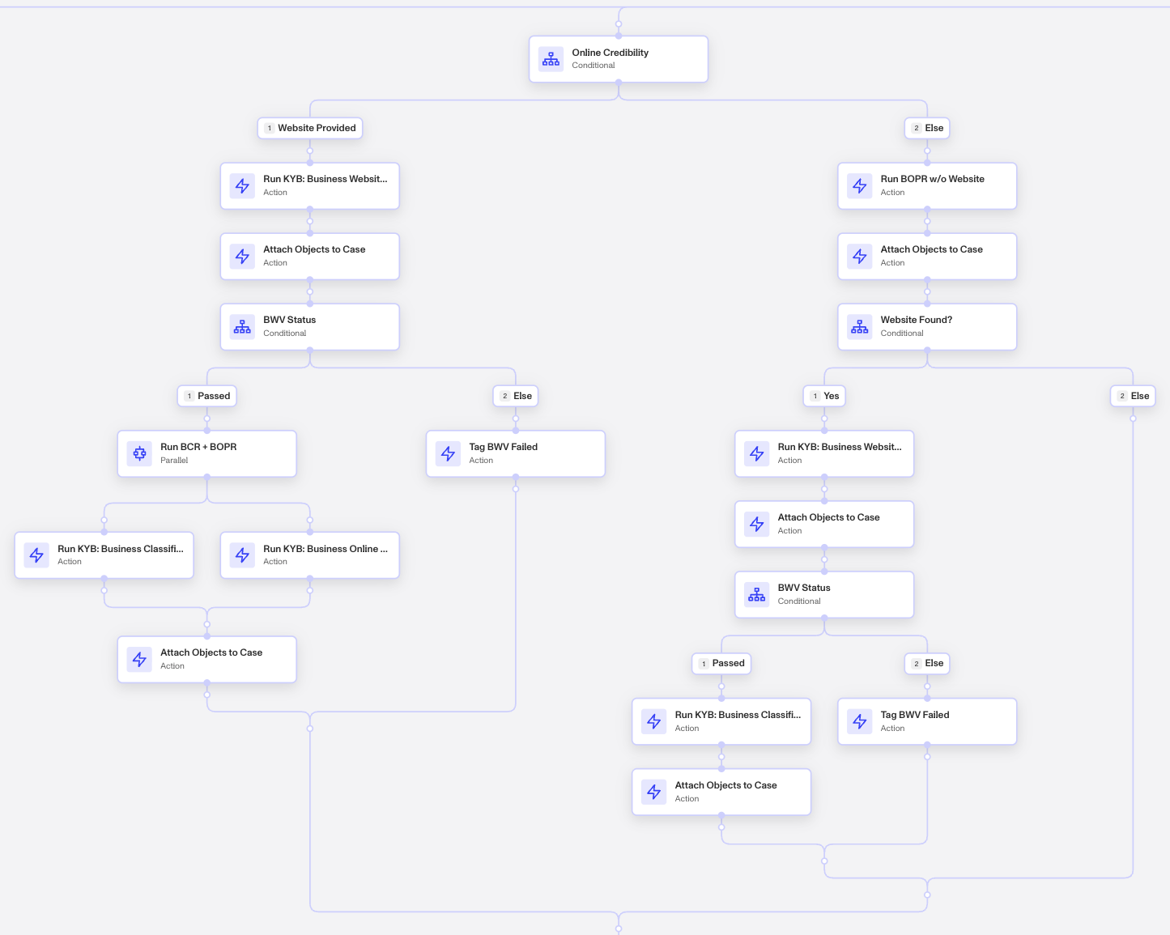Open the Run KYB: Business Website action node

click(x=310, y=185)
